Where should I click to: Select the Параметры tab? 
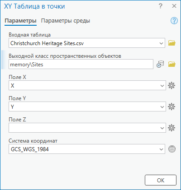point(20,21)
